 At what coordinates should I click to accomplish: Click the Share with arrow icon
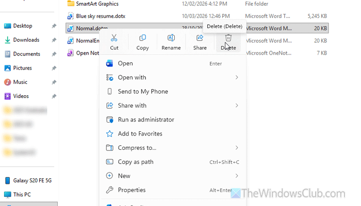click(109, 106)
